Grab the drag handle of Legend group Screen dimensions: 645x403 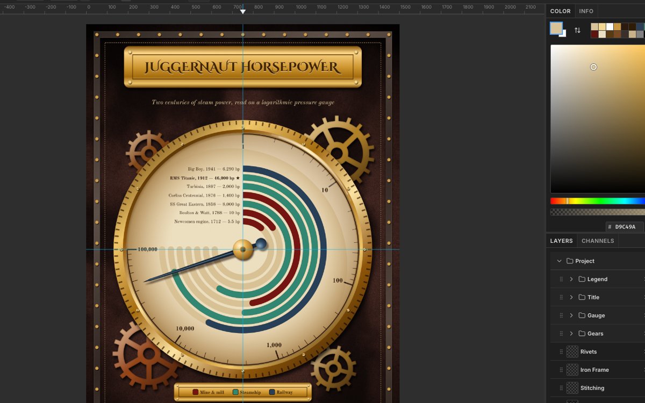(x=561, y=279)
